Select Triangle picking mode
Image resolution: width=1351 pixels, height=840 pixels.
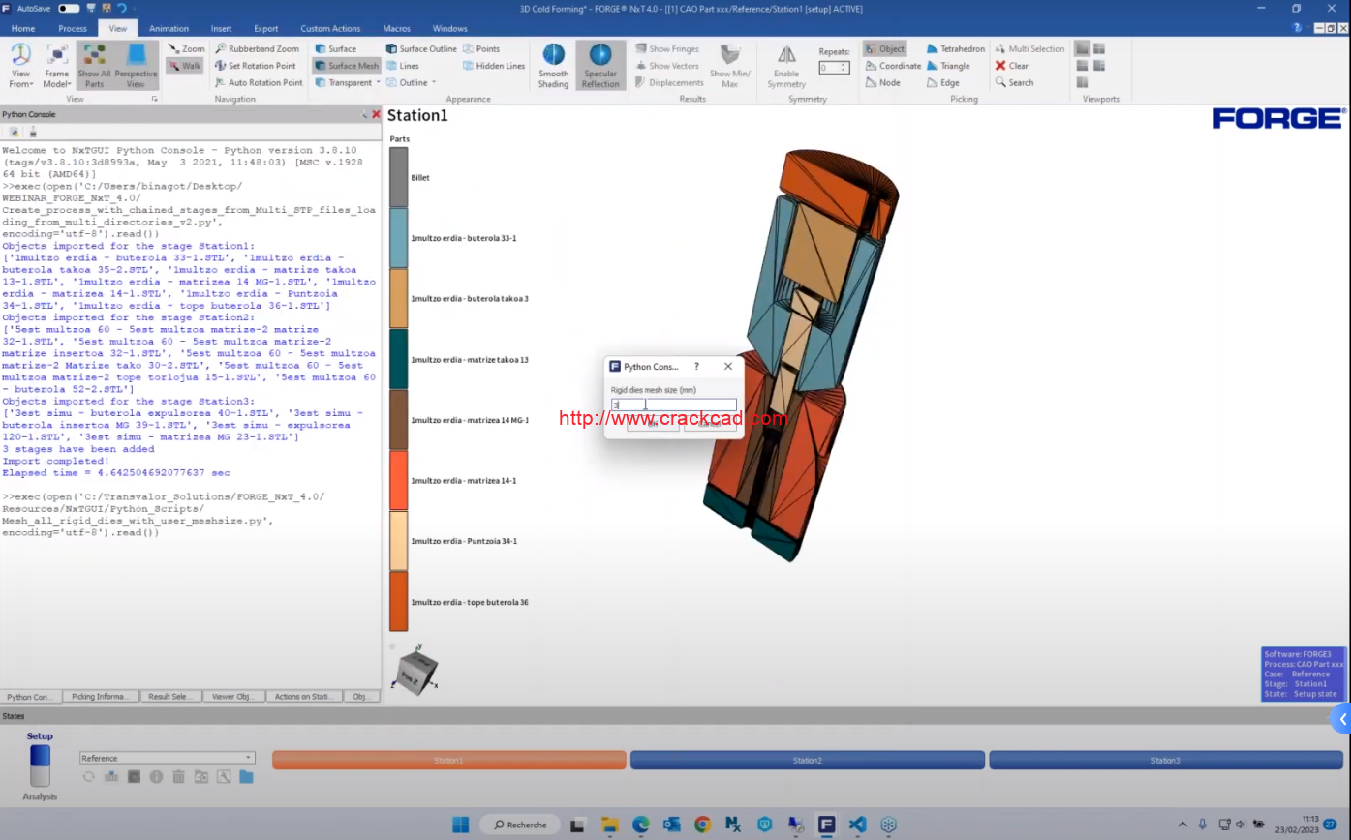[x=947, y=66]
